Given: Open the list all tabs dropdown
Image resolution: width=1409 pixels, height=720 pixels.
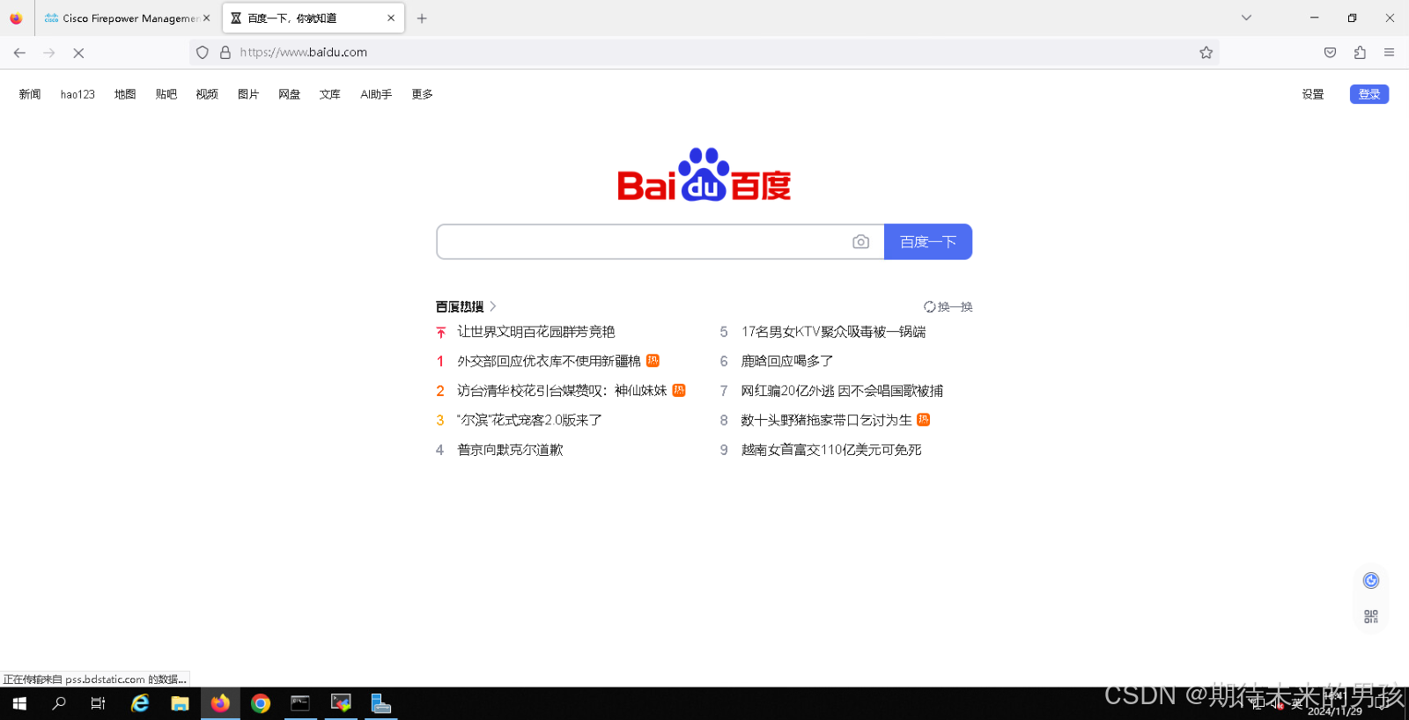Looking at the screenshot, I should [1246, 18].
